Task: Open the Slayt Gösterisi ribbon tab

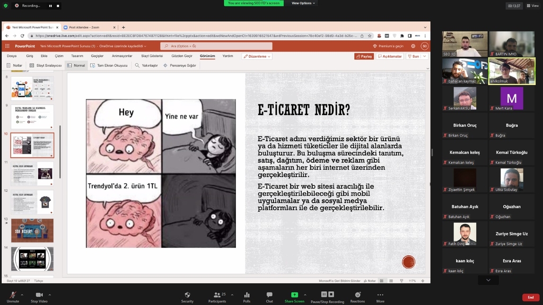Action: click(152, 56)
